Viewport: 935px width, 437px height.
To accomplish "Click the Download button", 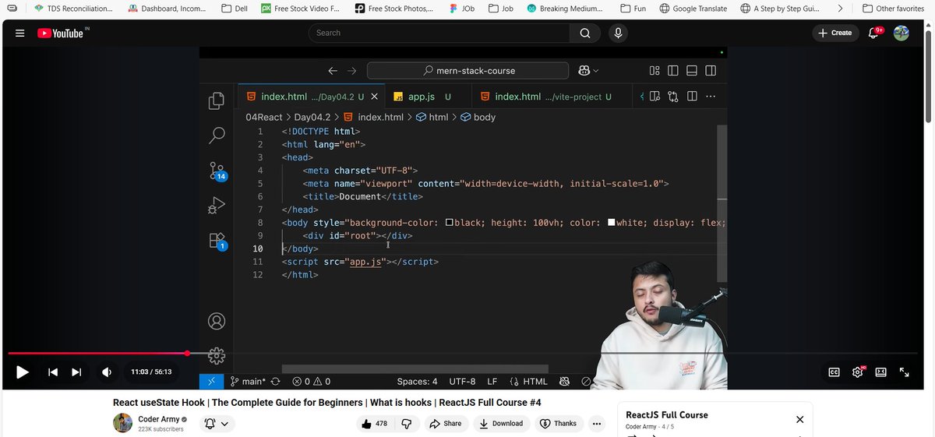I will click(501, 423).
